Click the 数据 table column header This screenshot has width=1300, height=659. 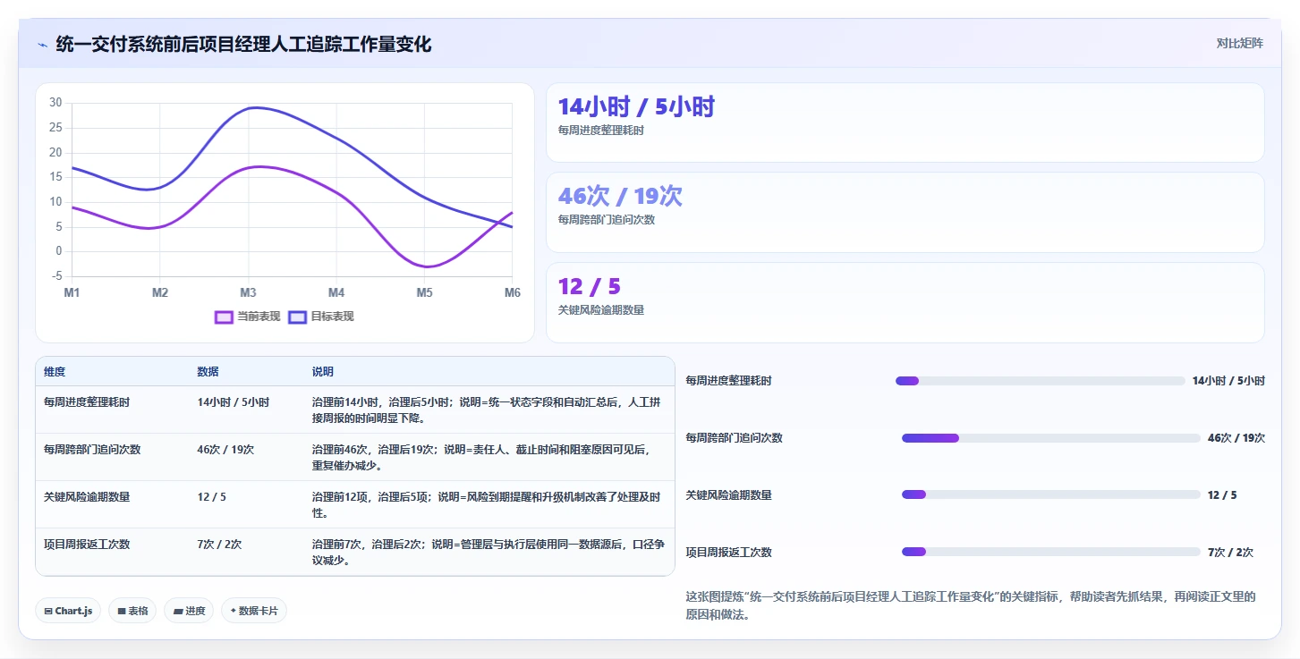(x=208, y=372)
